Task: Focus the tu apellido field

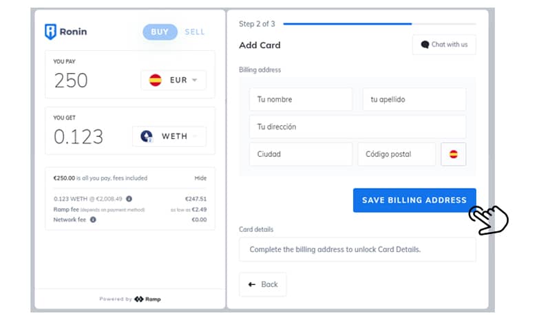Action: [414, 99]
